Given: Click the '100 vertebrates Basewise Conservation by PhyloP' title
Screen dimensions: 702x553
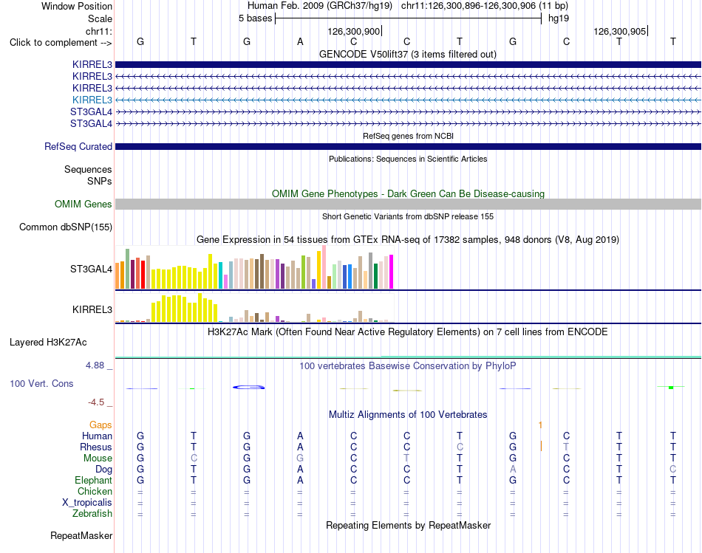Looking at the screenshot, I should [x=408, y=366].
